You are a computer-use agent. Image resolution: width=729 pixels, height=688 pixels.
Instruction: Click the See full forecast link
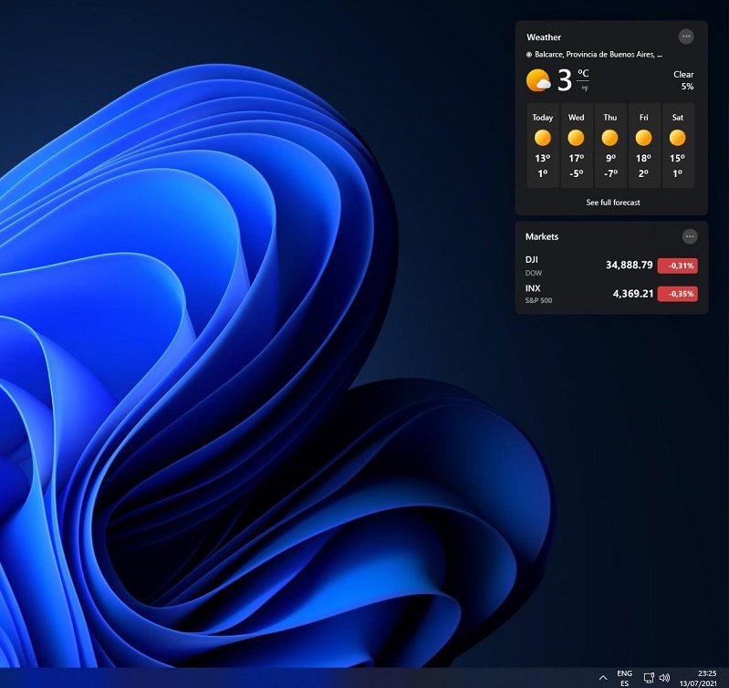pos(612,202)
